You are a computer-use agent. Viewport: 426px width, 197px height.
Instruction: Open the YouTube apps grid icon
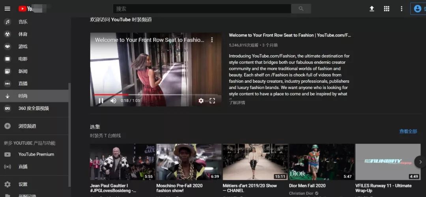(387, 9)
